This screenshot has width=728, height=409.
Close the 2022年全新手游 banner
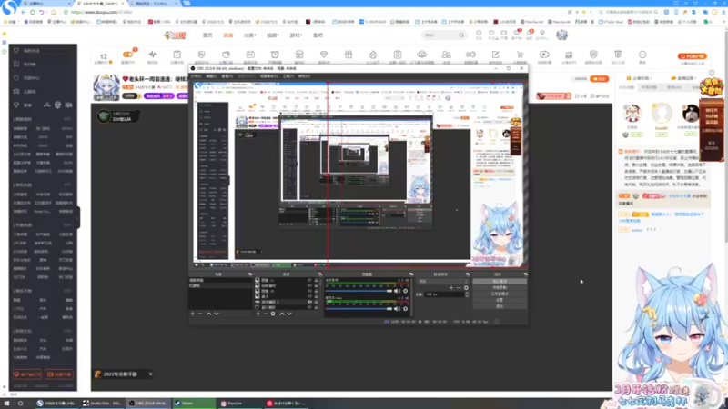click(150, 374)
